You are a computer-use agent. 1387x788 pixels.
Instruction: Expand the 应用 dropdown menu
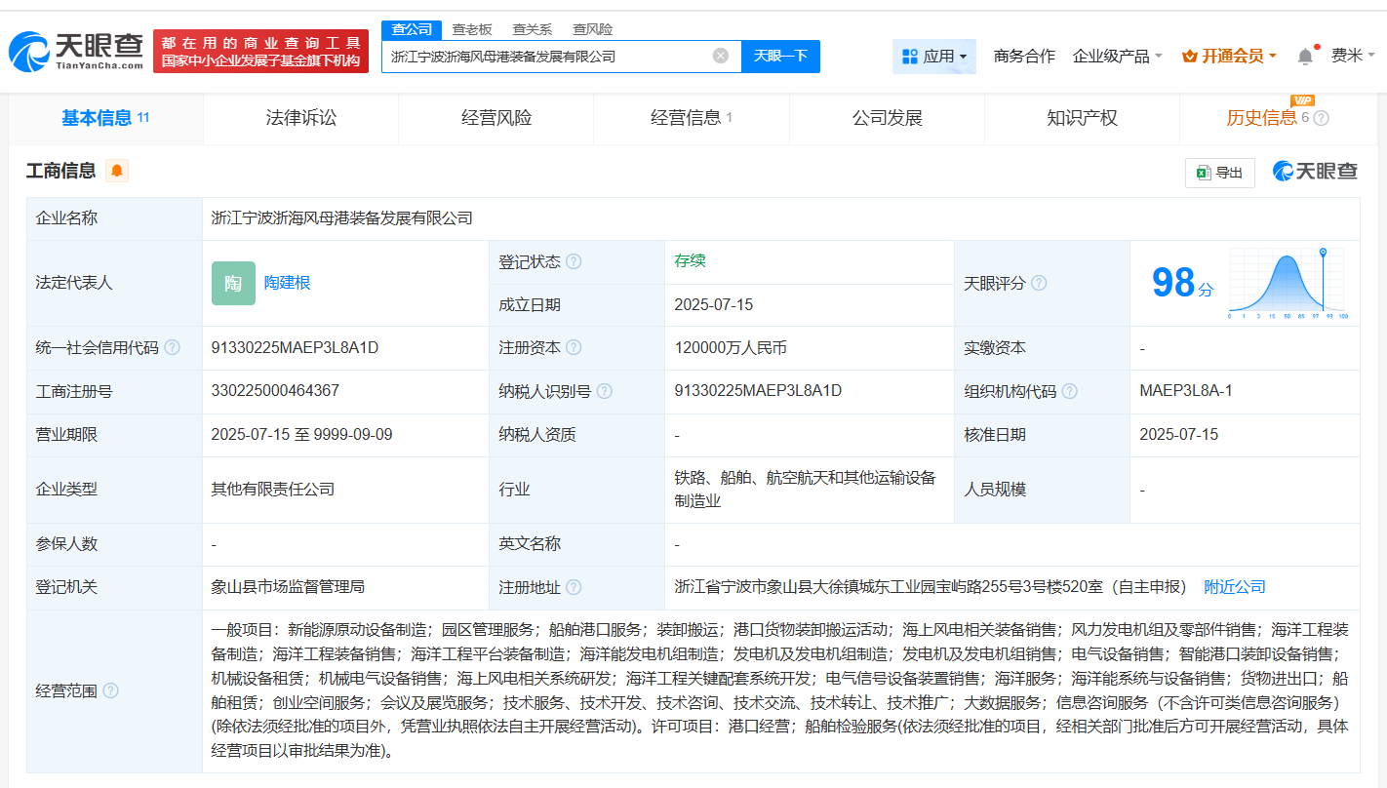pyautogui.click(x=934, y=57)
